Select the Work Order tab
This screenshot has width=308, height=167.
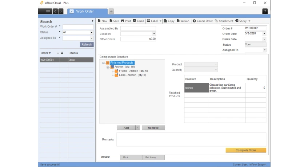(x=87, y=11)
